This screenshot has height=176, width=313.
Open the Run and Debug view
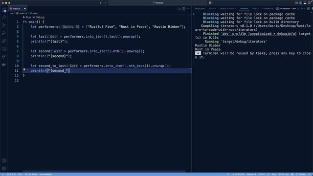coord(4,33)
